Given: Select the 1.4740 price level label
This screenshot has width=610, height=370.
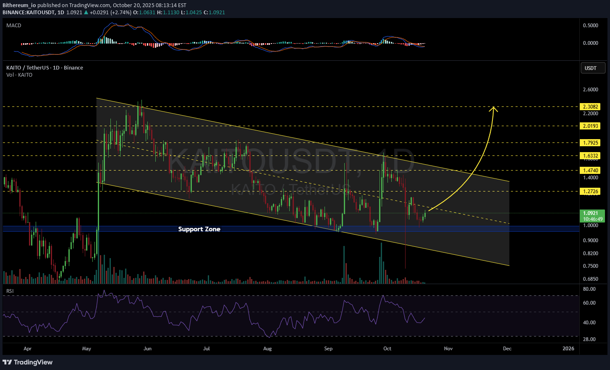Looking at the screenshot, I should [590, 171].
